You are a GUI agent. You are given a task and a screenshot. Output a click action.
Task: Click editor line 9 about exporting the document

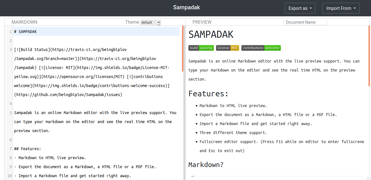(x=85, y=167)
